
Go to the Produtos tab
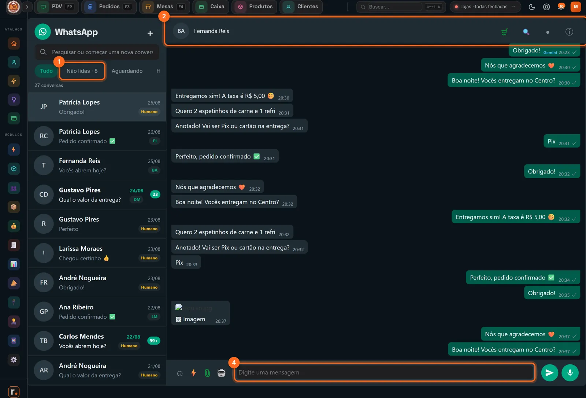click(x=255, y=7)
